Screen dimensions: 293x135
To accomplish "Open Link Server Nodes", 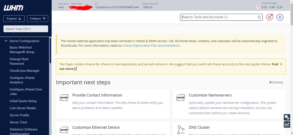I will pyautogui.click(x=23, y=108).
